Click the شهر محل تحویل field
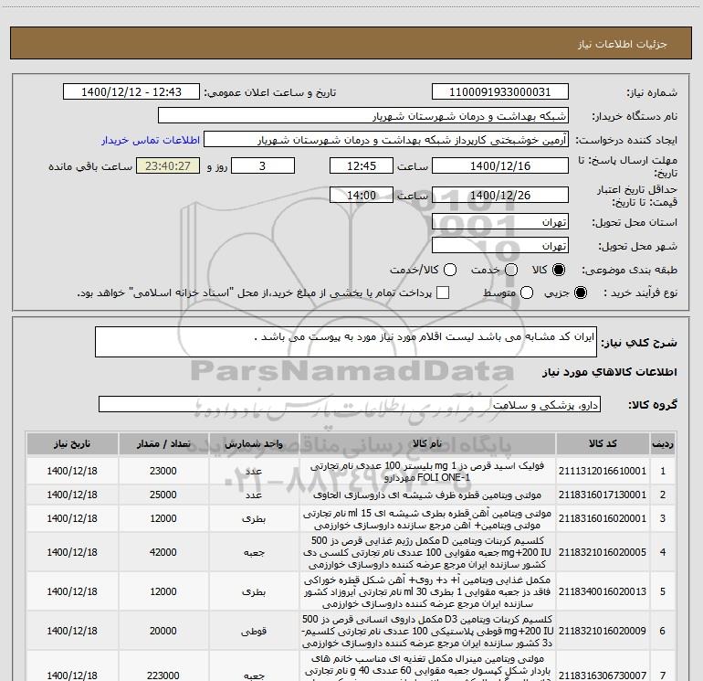The image size is (703, 681). coord(500,246)
